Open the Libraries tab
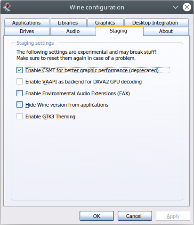 click(68, 23)
